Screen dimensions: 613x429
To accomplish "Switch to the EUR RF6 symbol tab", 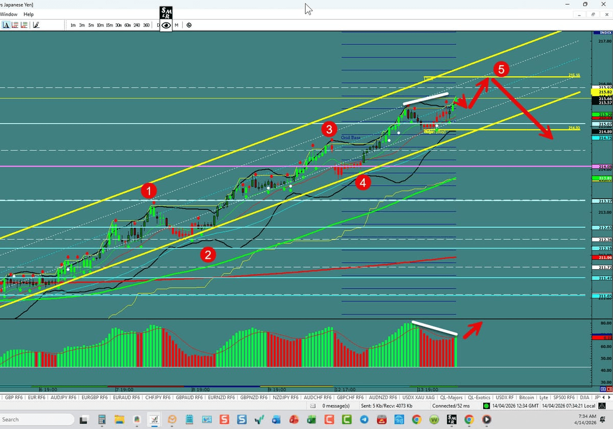I will tap(36, 397).
